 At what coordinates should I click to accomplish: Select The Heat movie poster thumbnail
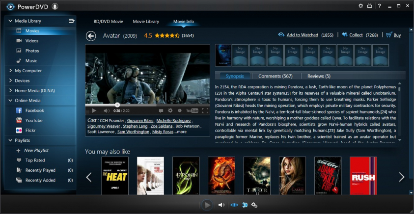pyautogui.click(x=114, y=176)
